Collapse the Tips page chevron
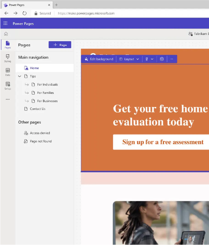The width and height of the screenshot is (209, 245). coord(20,76)
